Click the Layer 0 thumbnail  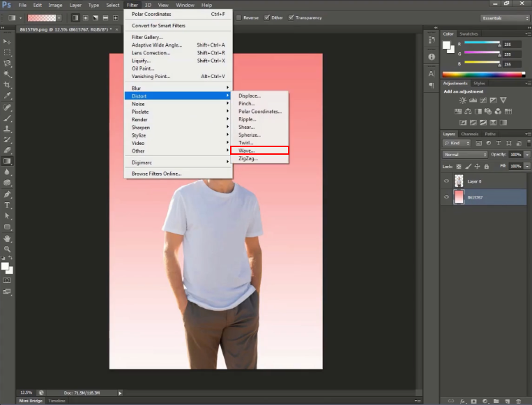pos(459,181)
